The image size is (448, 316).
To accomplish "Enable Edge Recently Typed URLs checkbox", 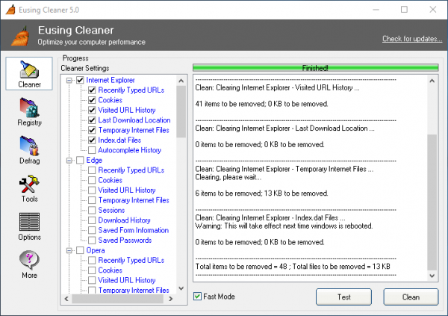I will [x=92, y=170].
